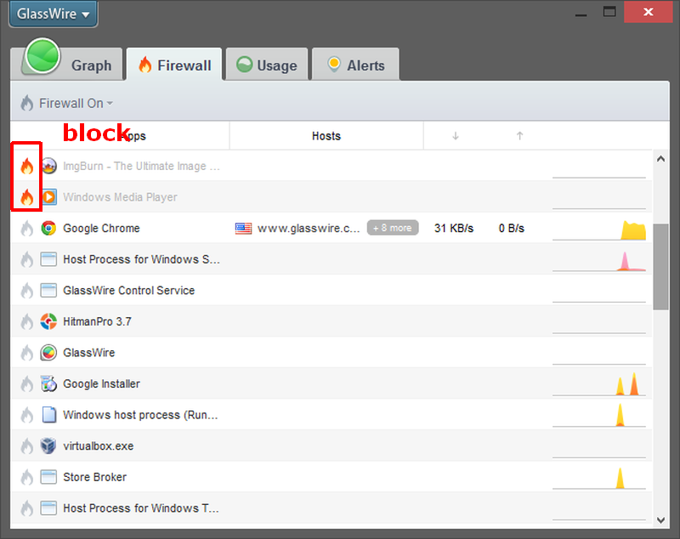
Task: Toggle flame for GlassWire Control Service
Action: pos(27,291)
